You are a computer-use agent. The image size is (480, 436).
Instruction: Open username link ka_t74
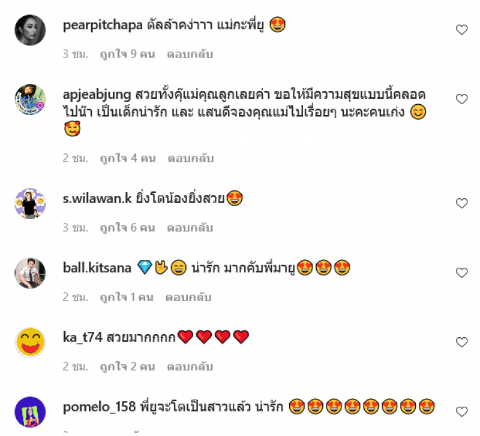click(83, 337)
